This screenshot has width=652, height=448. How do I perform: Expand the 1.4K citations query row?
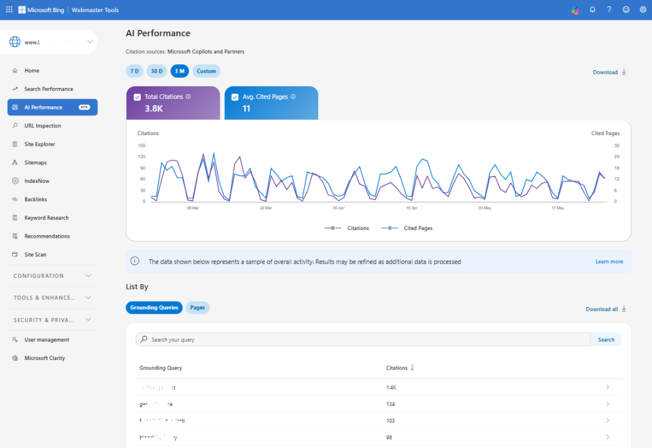pyautogui.click(x=607, y=387)
